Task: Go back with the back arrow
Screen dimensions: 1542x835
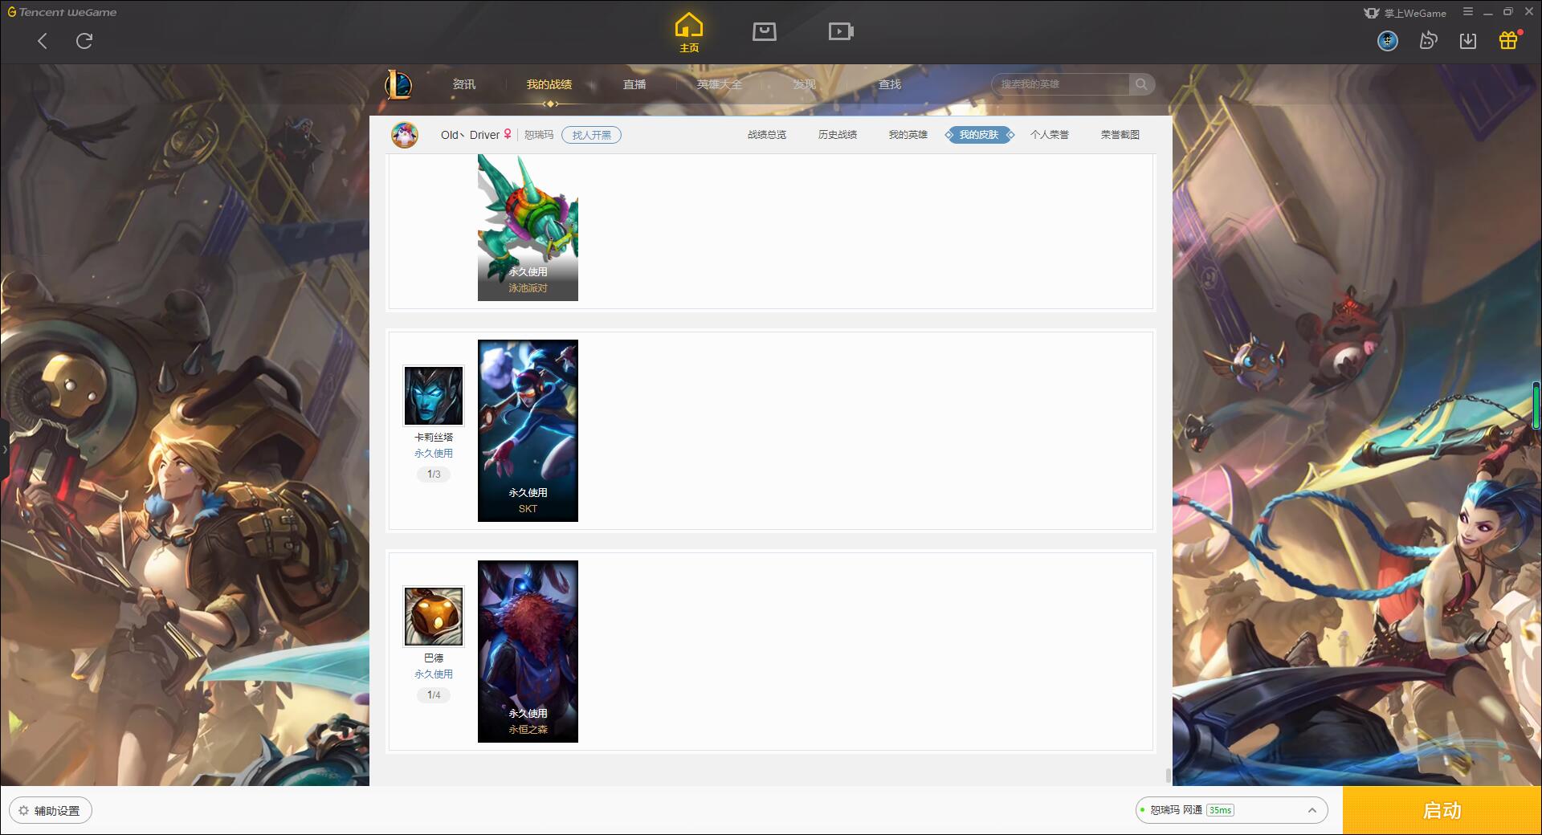Action: (43, 41)
